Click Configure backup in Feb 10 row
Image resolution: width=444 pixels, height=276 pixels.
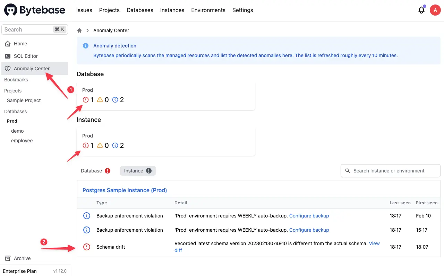click(x=309, y=216)
